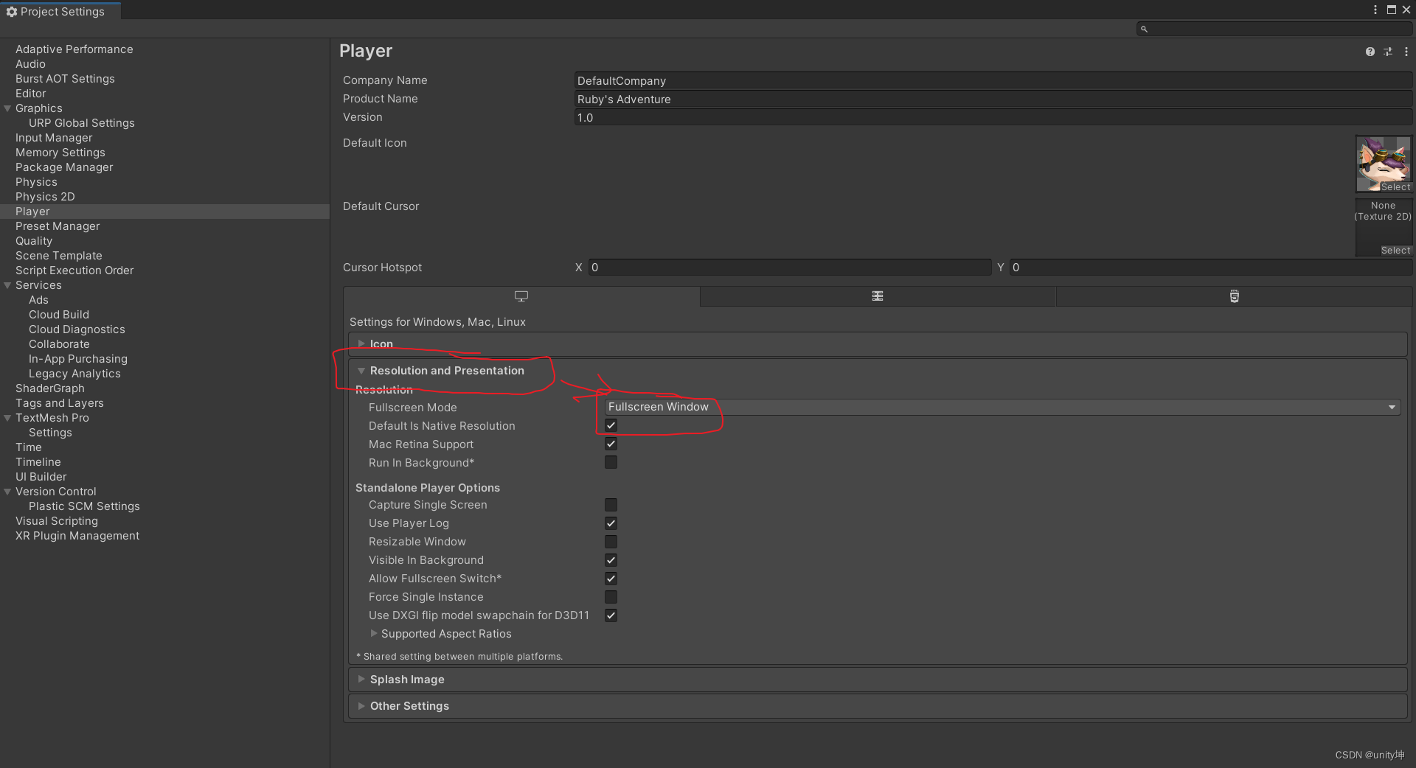
Task: Click the help question mark icon
Action: click(x=1370, y=52)
